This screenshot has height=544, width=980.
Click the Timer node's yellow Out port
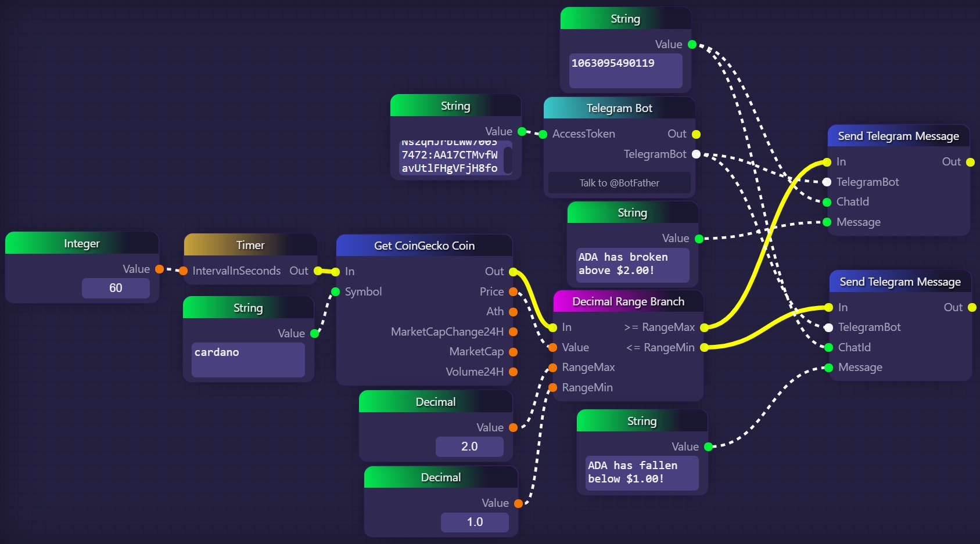click(x=318, y=271)
